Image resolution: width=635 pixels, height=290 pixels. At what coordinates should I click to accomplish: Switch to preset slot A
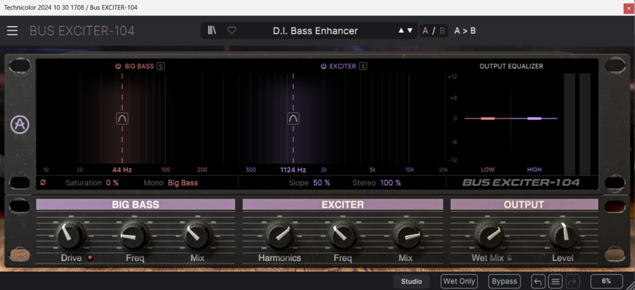425,30
